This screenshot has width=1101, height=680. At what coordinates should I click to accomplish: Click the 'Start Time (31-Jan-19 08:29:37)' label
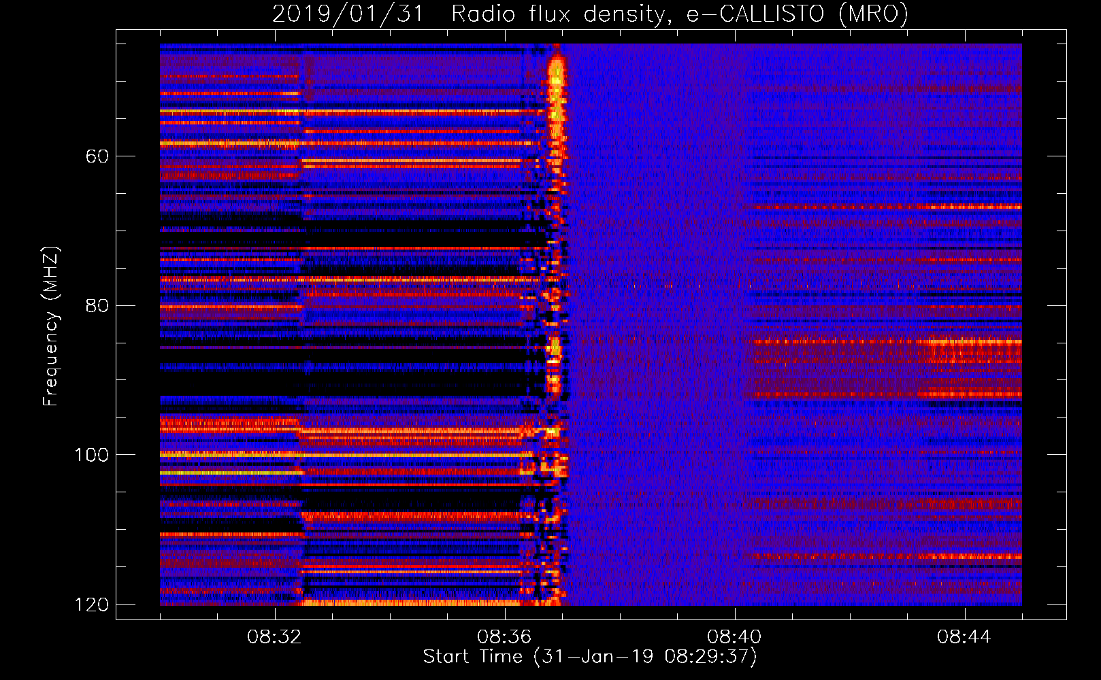(x=590, y=657)
